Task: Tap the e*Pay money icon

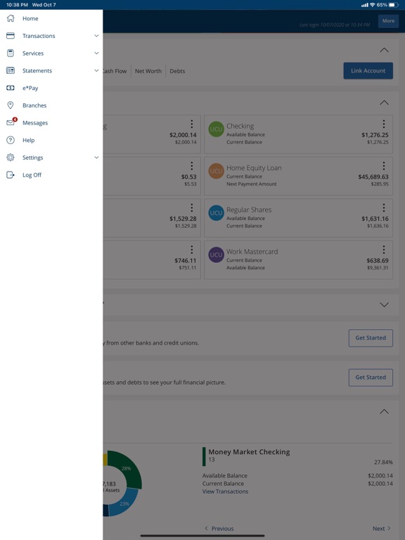Action: point(11,88)
